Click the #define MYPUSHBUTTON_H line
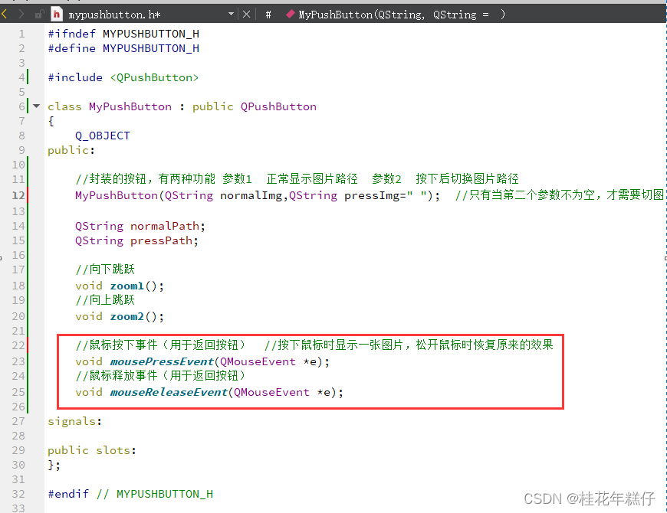The width and height of the screenshot is (667, 513). coord(123,48)
